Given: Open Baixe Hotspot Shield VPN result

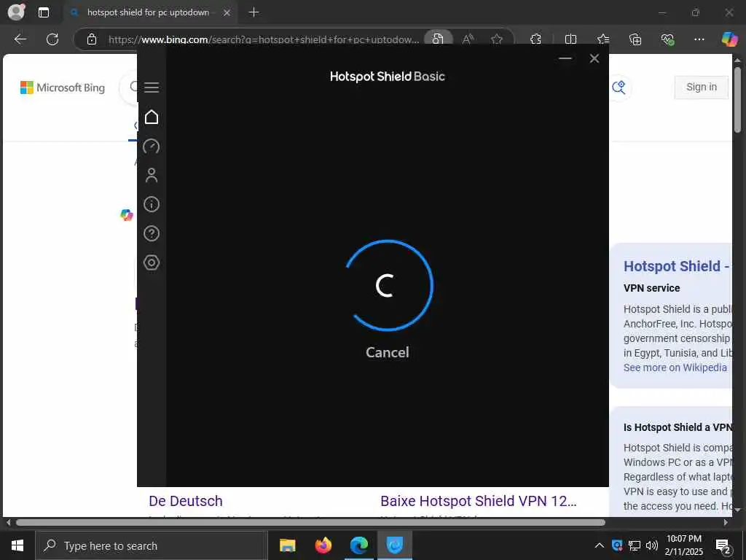Looking at the screenshot, I should [478, 501].
